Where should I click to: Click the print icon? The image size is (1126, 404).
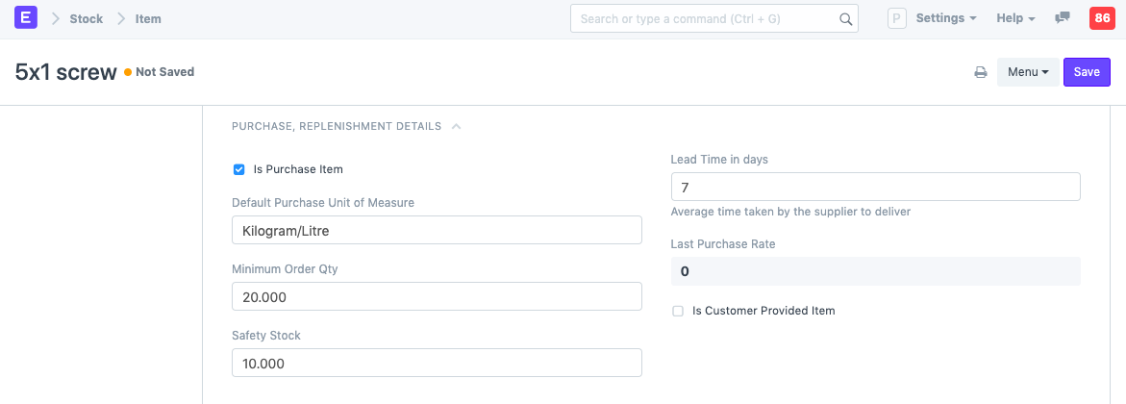pos(980,72)
